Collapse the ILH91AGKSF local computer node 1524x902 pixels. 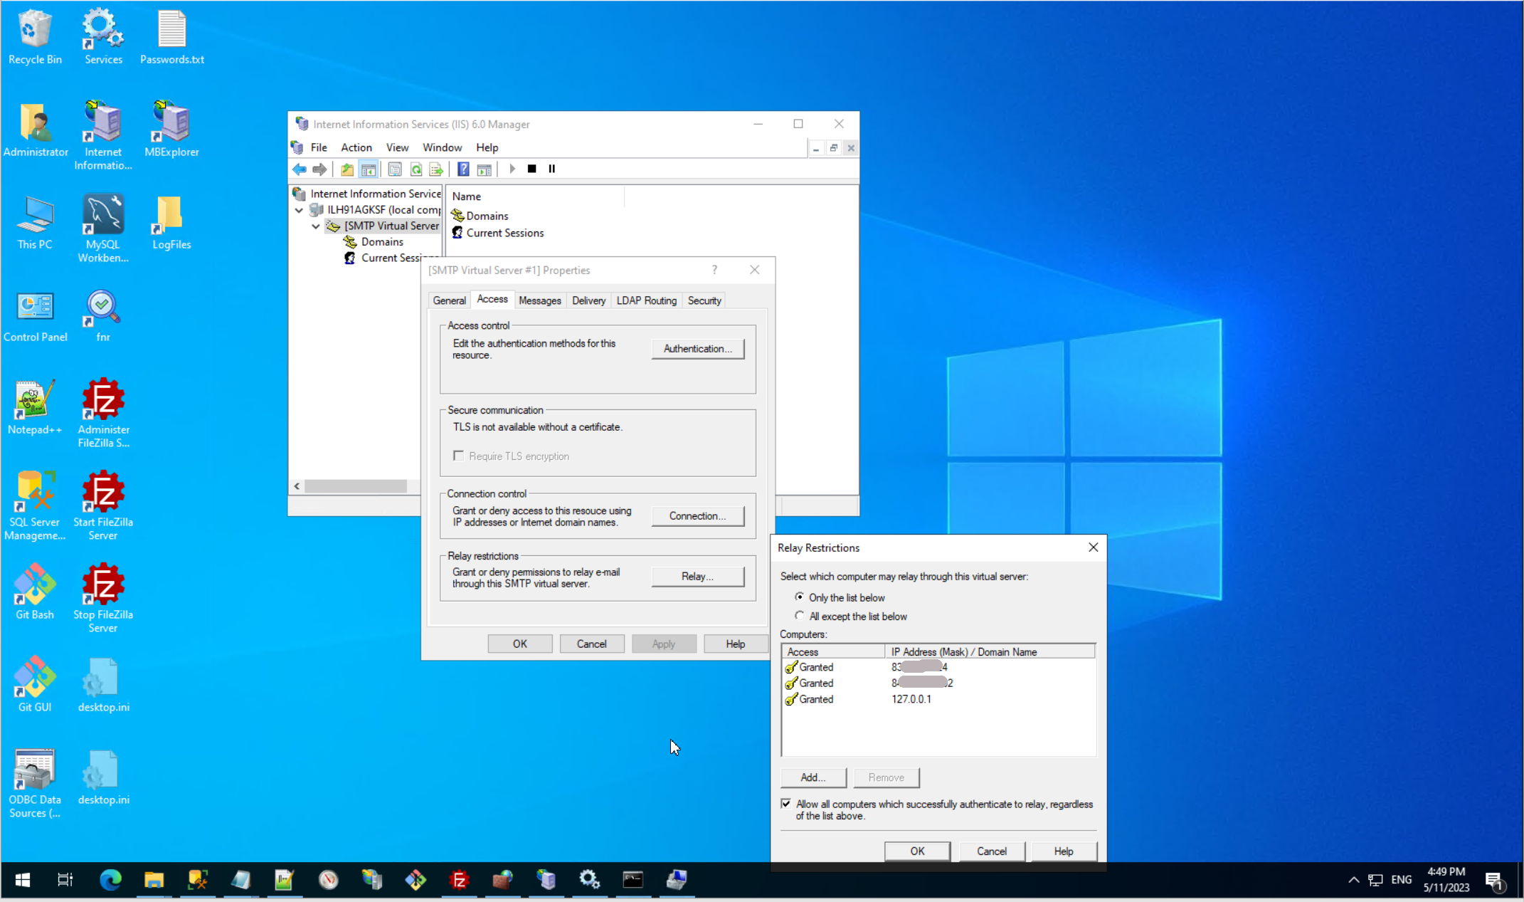click(x=300, y=210)
